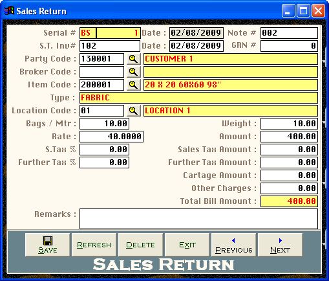Image resolution: width=329 pixels, height=281 pixels.
Task: Click the Other Charges input field
Action: click(x=289, y=188)
